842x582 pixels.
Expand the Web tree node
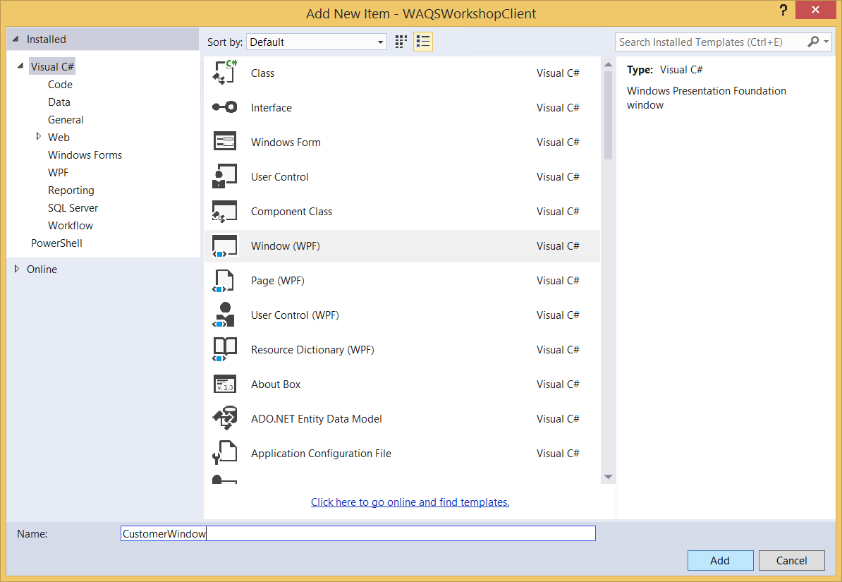point(38,136)
